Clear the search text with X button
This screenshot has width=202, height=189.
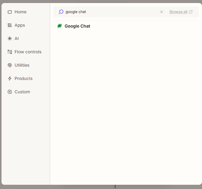pos(162,12)
